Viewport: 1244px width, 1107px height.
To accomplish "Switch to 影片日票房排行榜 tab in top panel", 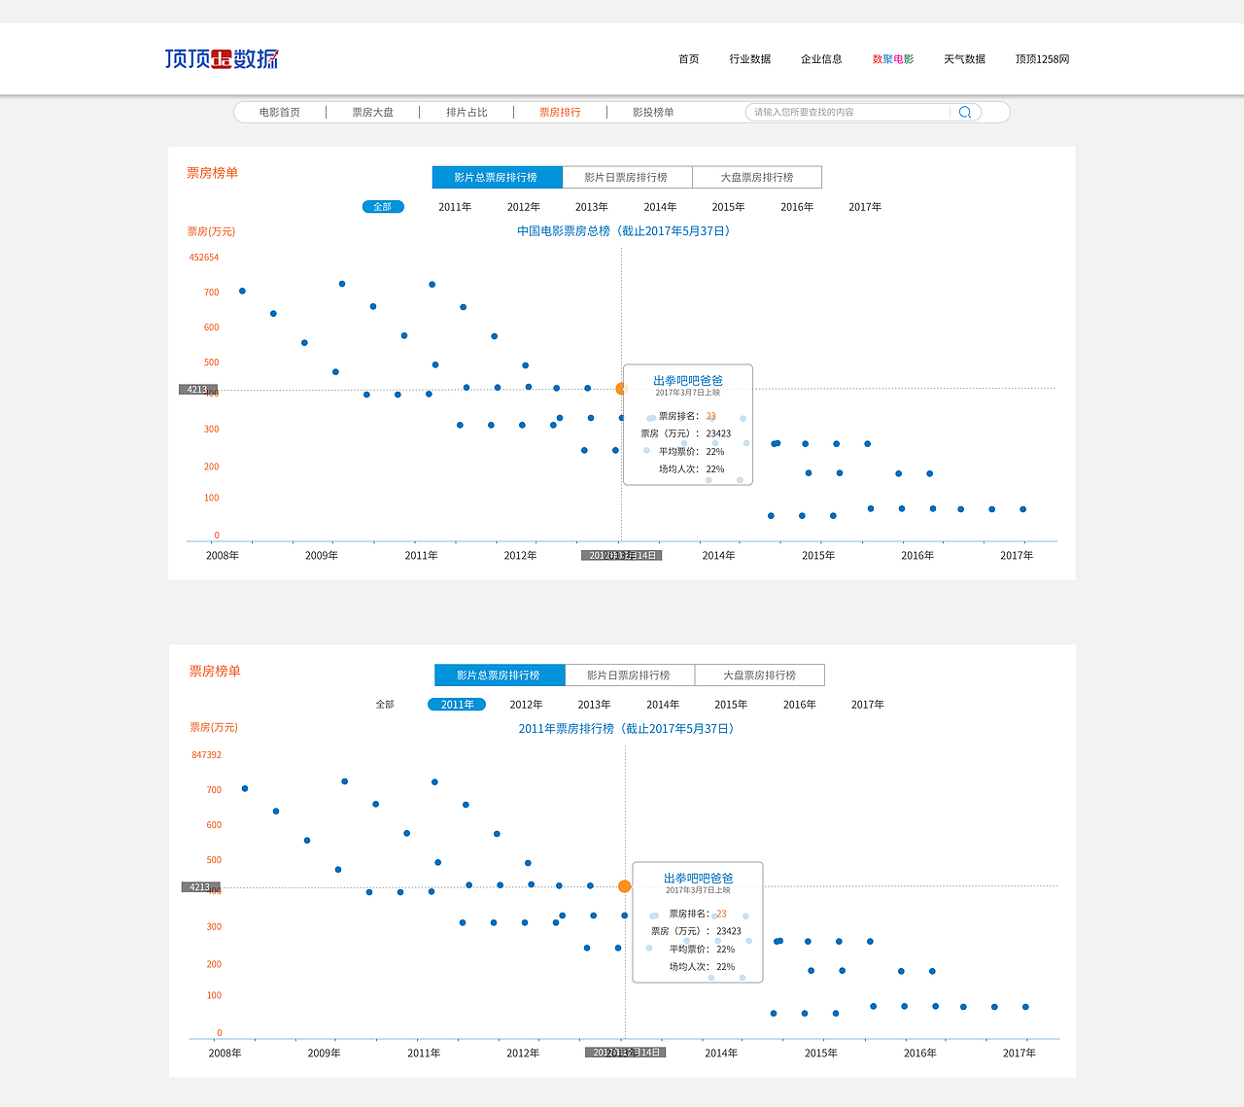I will click(x=627, y=178).
